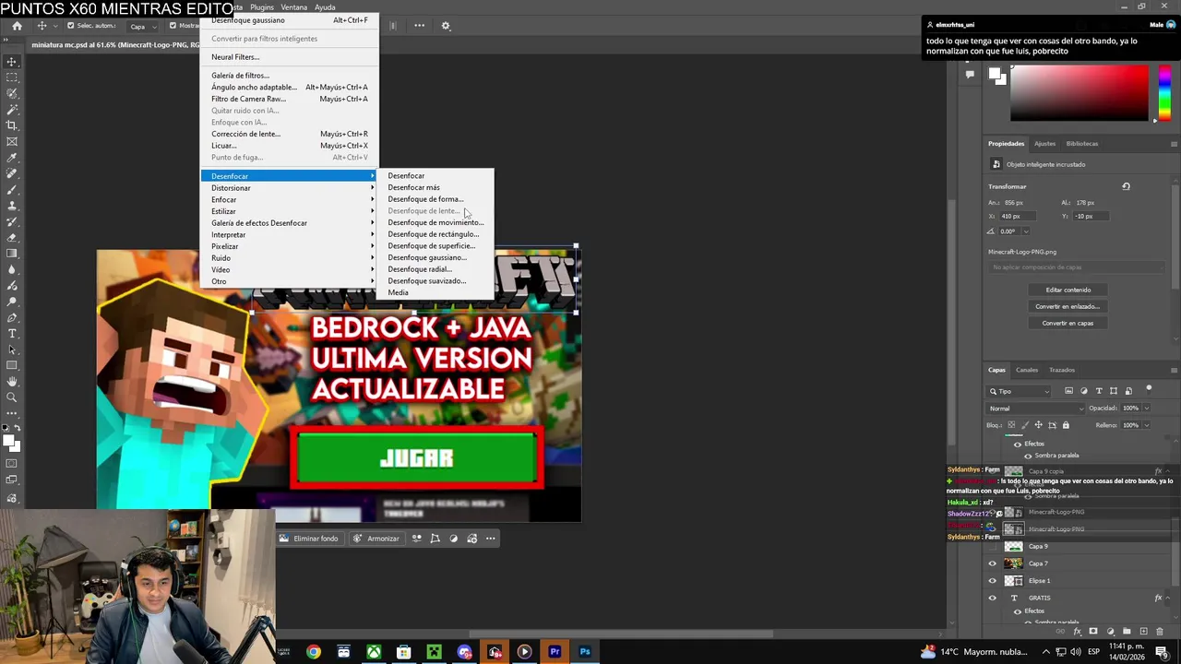Screen dimensions: 1181x664
Task: Select the Hand tool
Action: coord(12,381)
